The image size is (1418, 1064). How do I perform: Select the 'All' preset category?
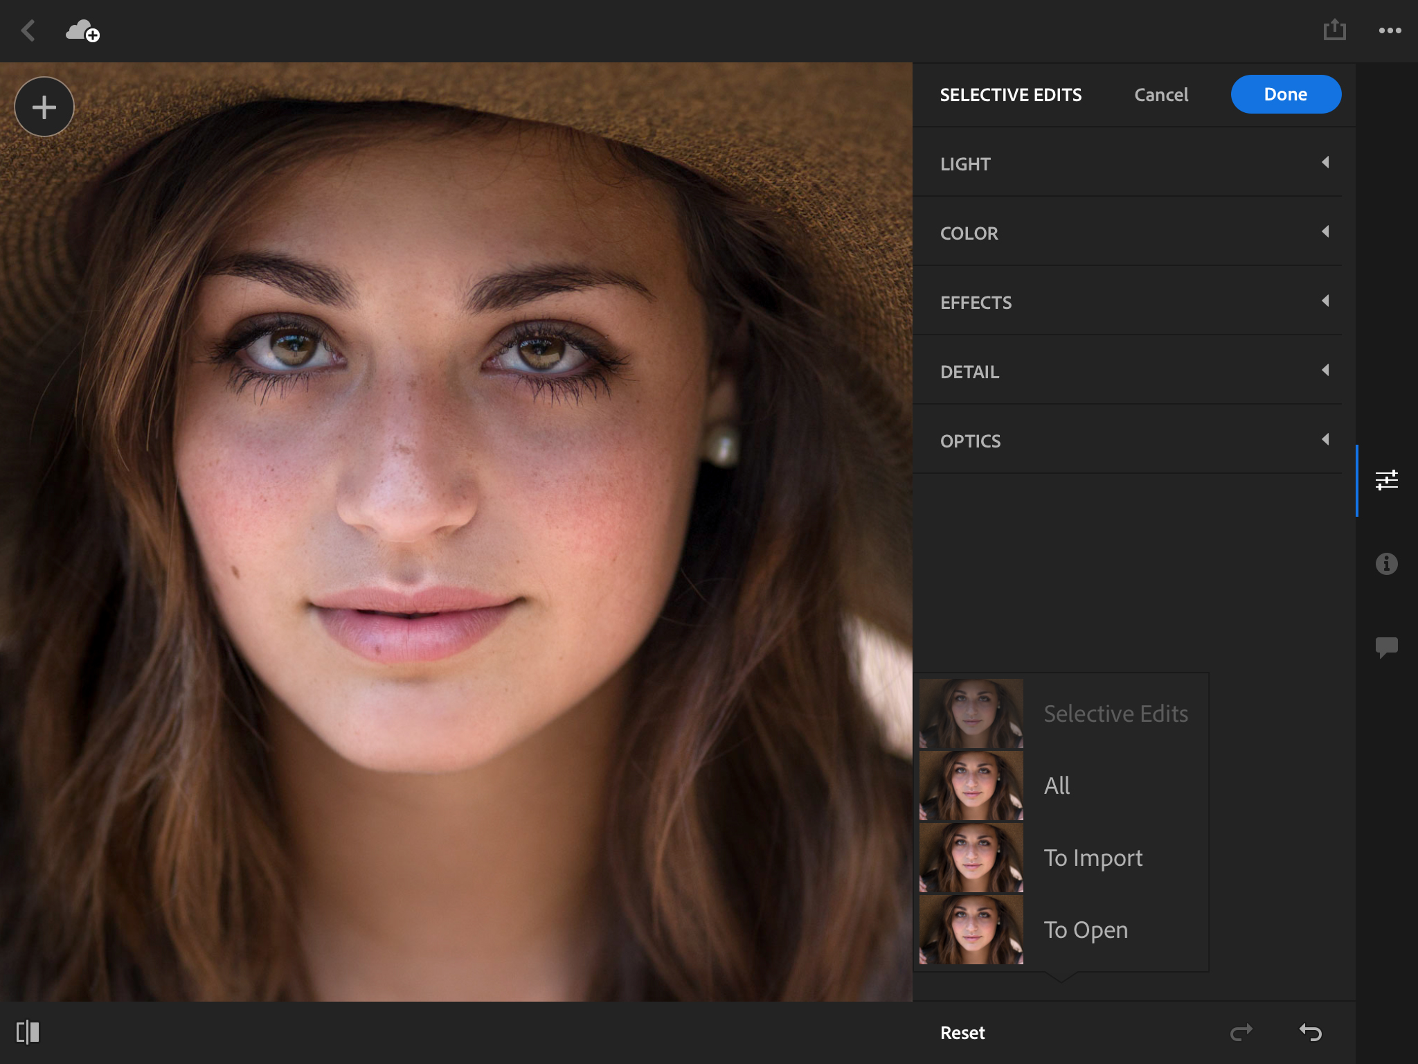(1057, 785)
